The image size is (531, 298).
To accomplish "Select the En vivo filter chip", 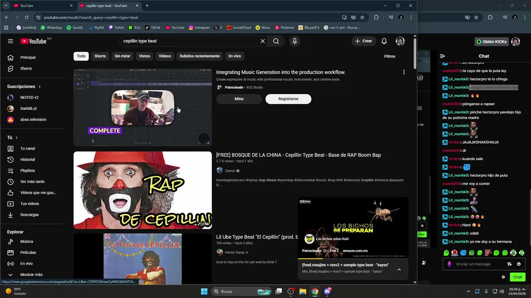I will (x=234, y=56).
